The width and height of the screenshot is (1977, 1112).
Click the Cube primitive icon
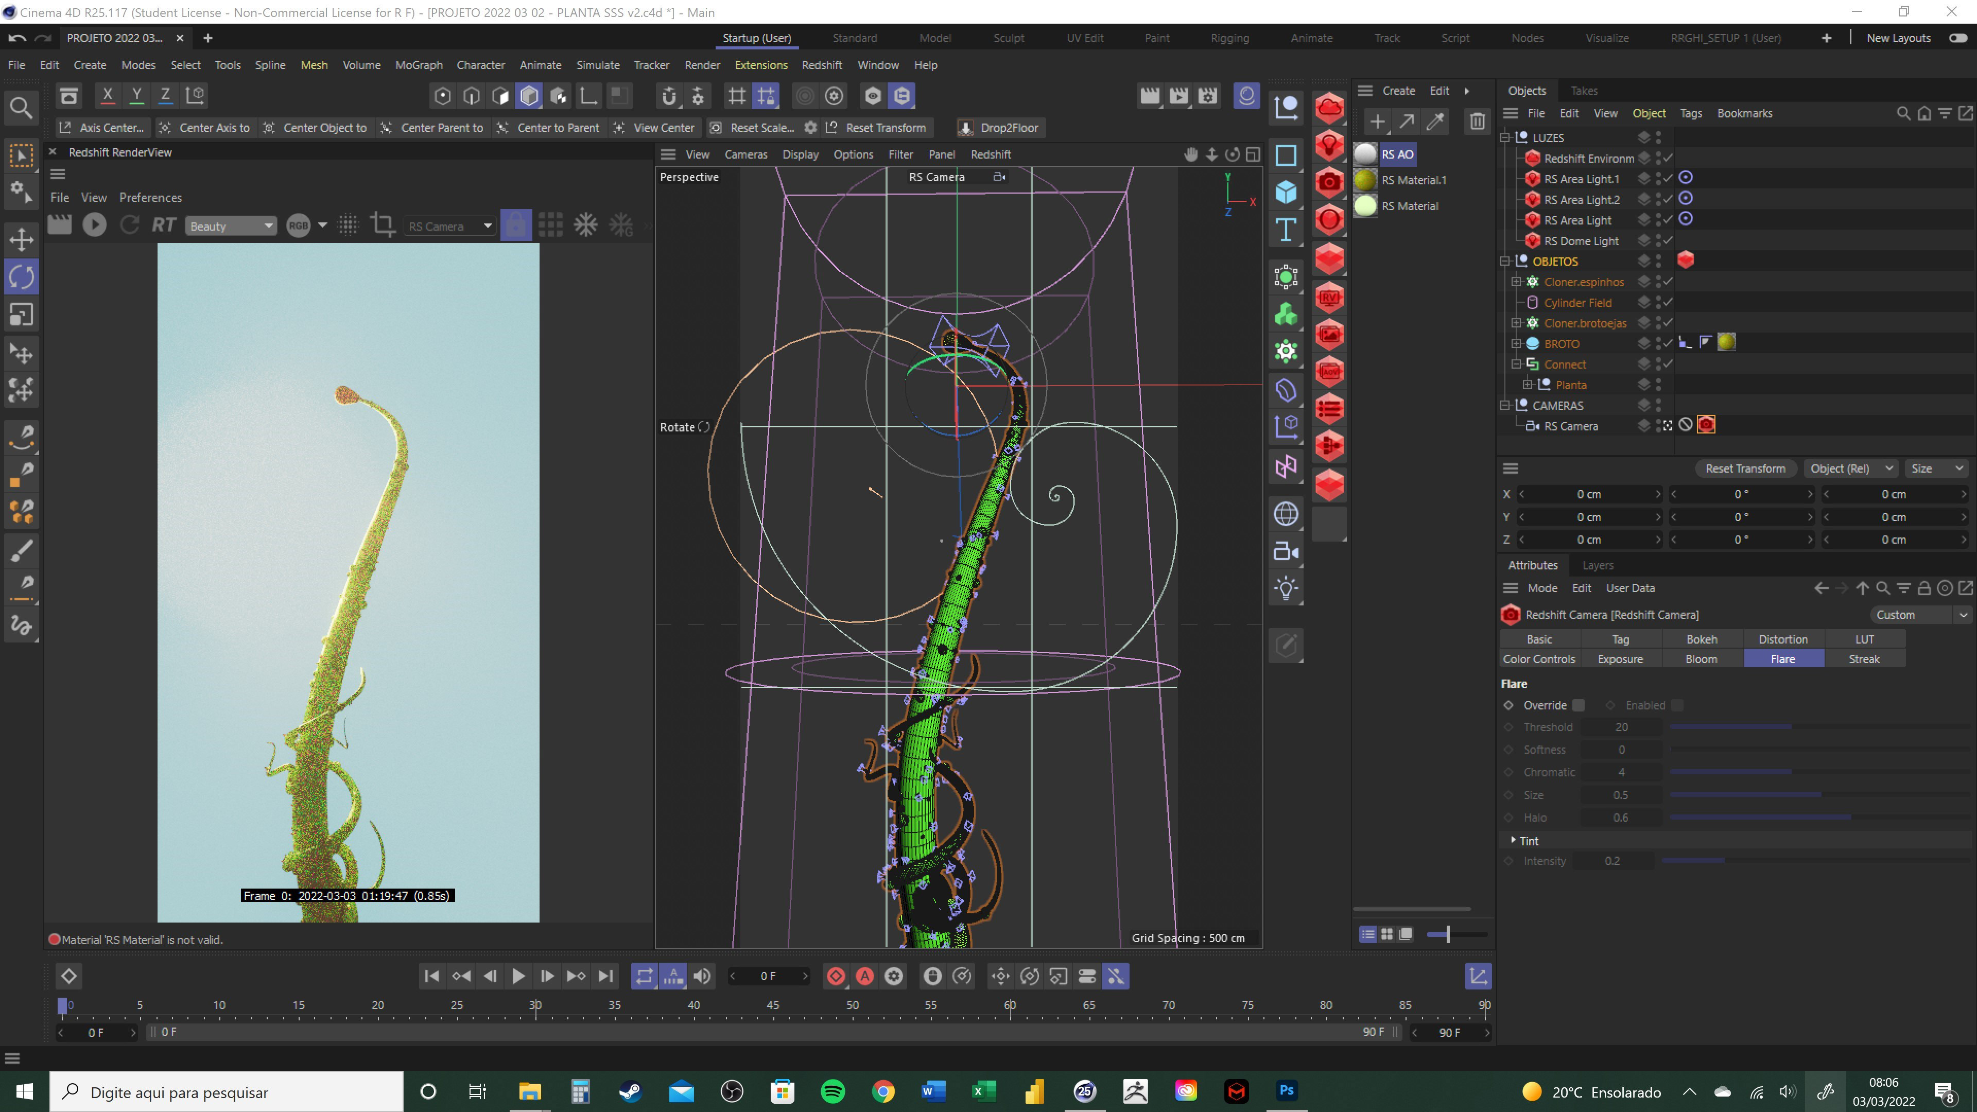(1286, 192)
